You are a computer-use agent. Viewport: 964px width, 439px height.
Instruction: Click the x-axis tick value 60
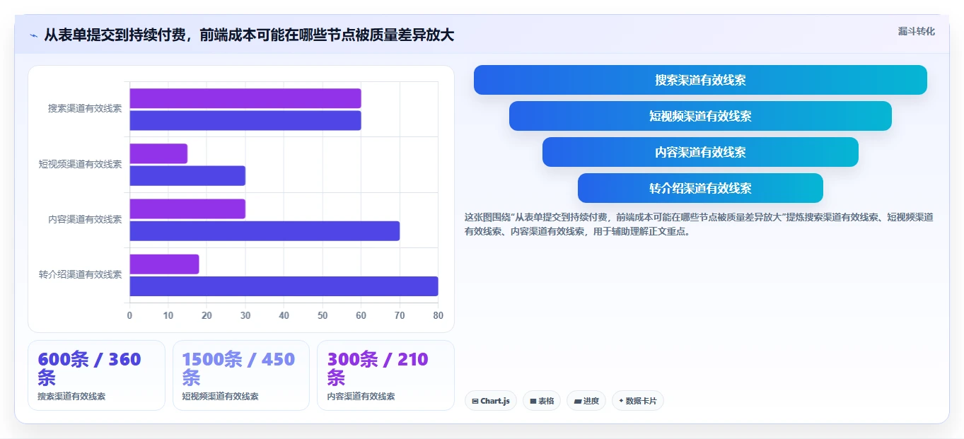361,315
